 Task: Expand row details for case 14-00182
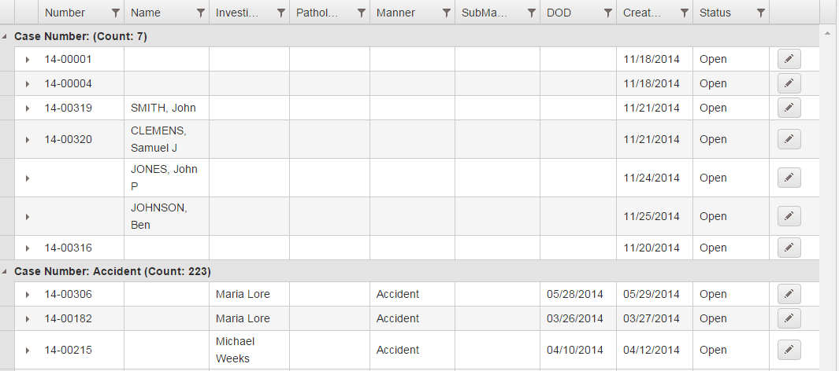(27, 319)
